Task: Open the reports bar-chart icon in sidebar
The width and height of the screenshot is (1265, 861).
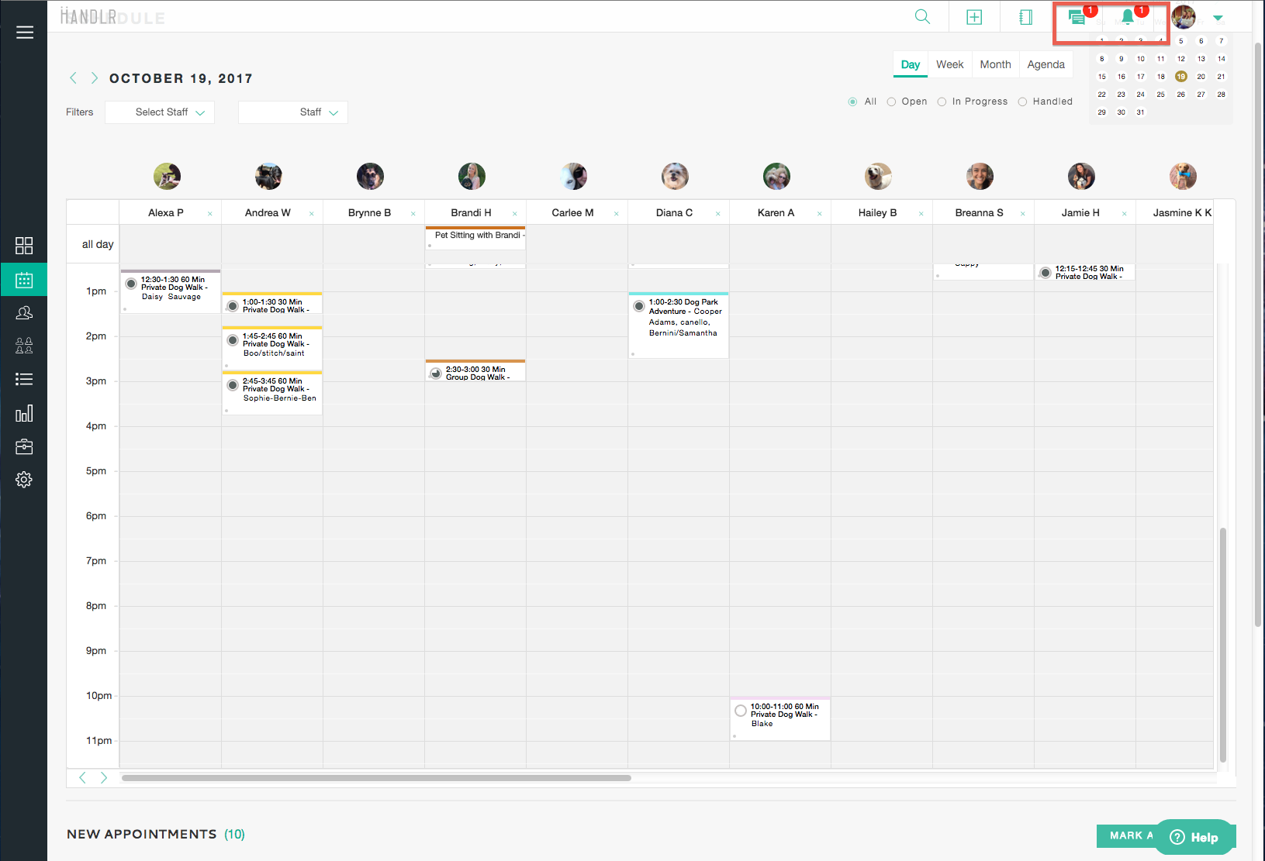Action: 24,413
